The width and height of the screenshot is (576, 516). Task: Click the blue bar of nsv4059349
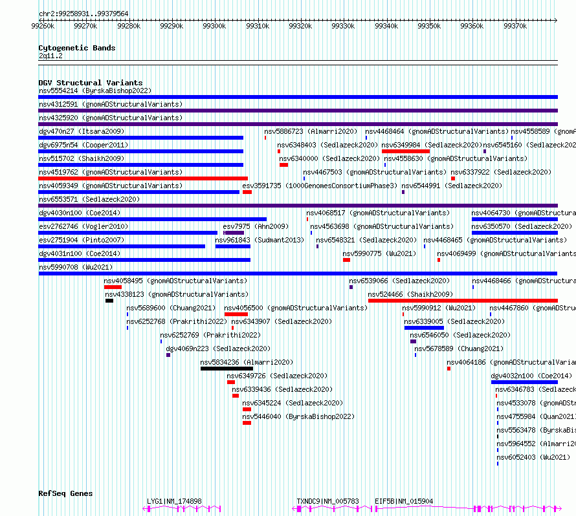(x=139, y=192)
